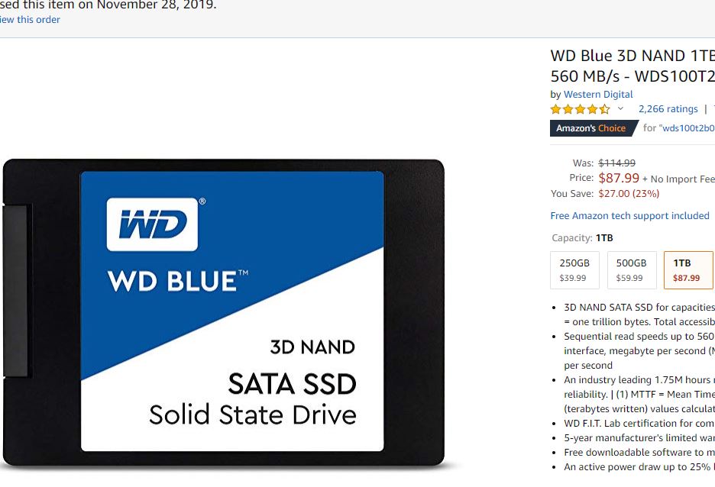The image size is (715, 487).
Task: Select the 1TB capacity option
Action: 688,270
